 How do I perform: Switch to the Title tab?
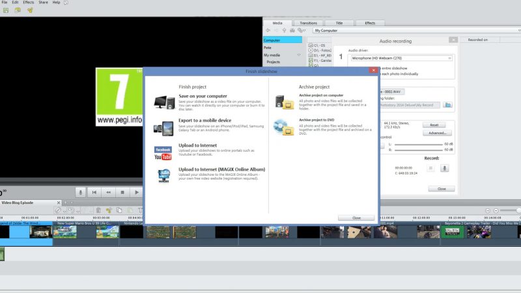pyautogui.click(x=339, y=23)
